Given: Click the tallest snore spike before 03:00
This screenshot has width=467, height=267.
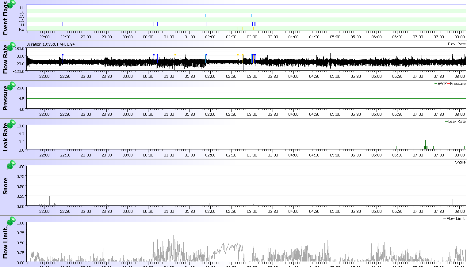Looking at the screenshot, I should tap(243, 198).
